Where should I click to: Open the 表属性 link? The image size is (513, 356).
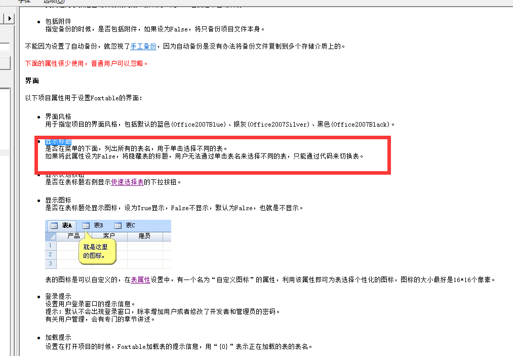tap(140, 280)
